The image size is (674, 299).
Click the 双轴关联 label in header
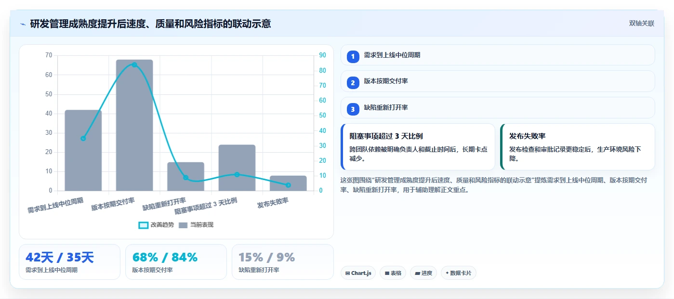click(x=641, y=24)
